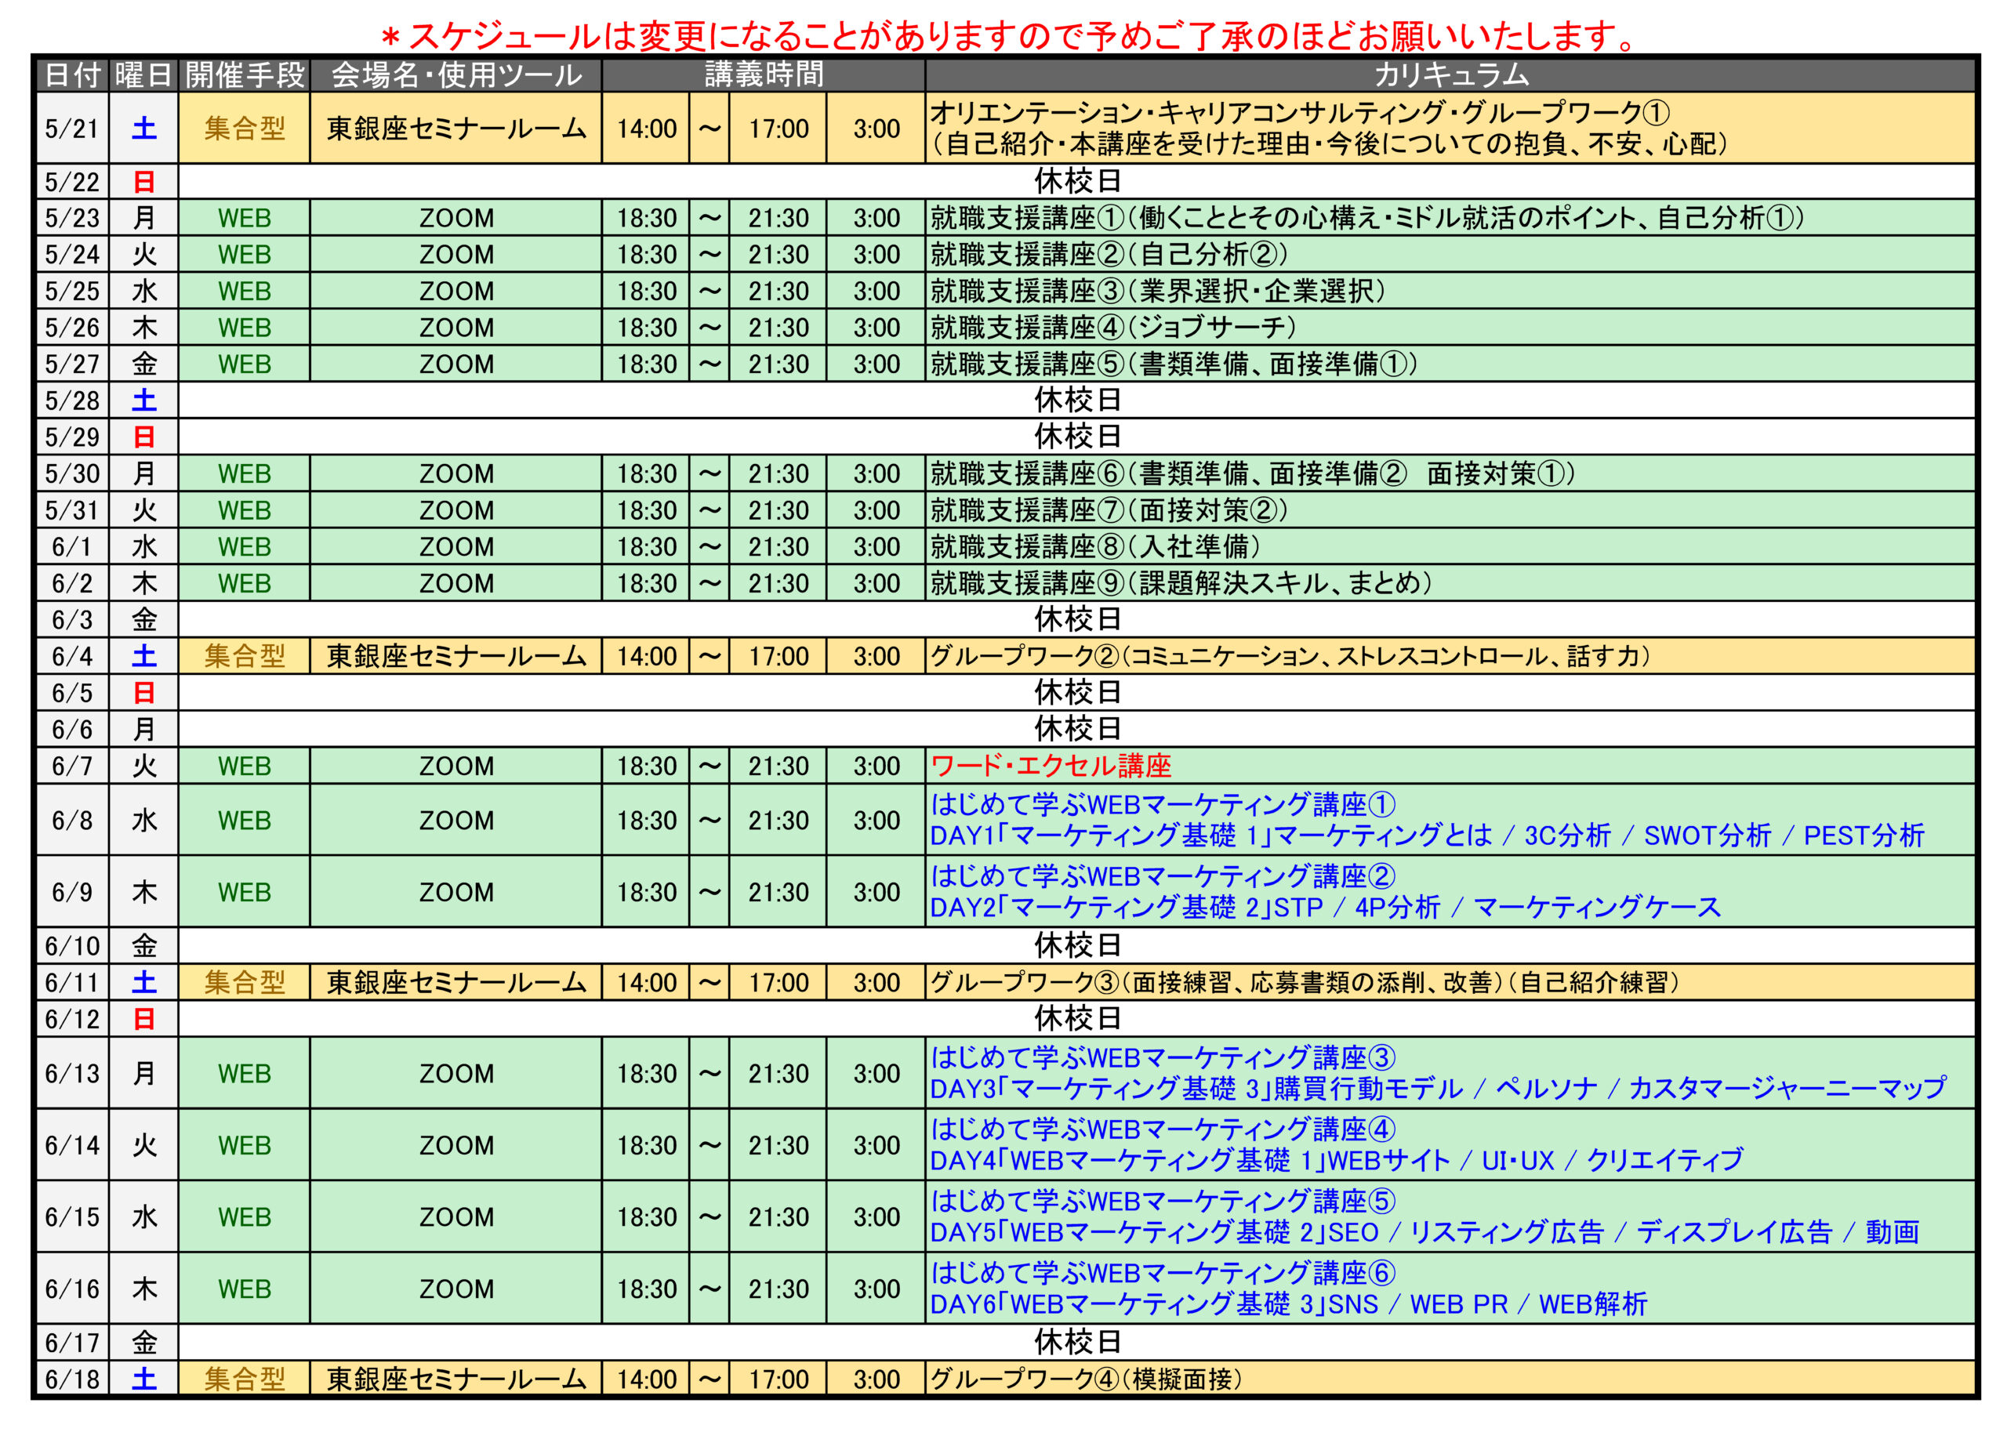This screenshot has height=1432, width=2007.
Task: Click 18:30 start time in 6/14 row
Action: (646, 1145)
